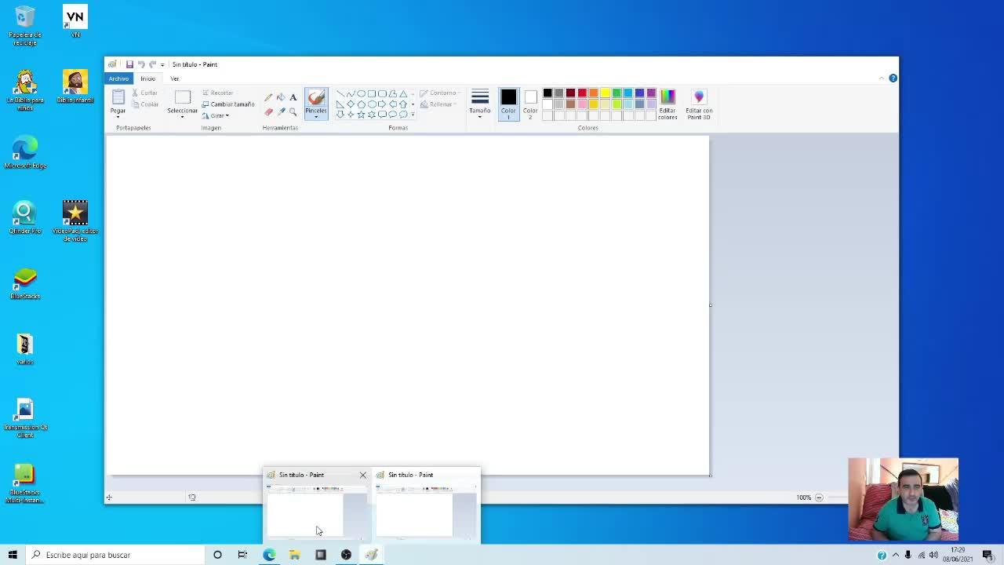
Task: Switch to the Ver ribbon tab
Action: pos(175,78)
